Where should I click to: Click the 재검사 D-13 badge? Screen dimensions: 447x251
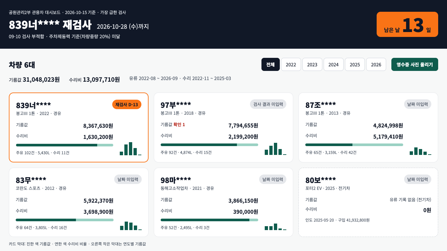[127, 104]
